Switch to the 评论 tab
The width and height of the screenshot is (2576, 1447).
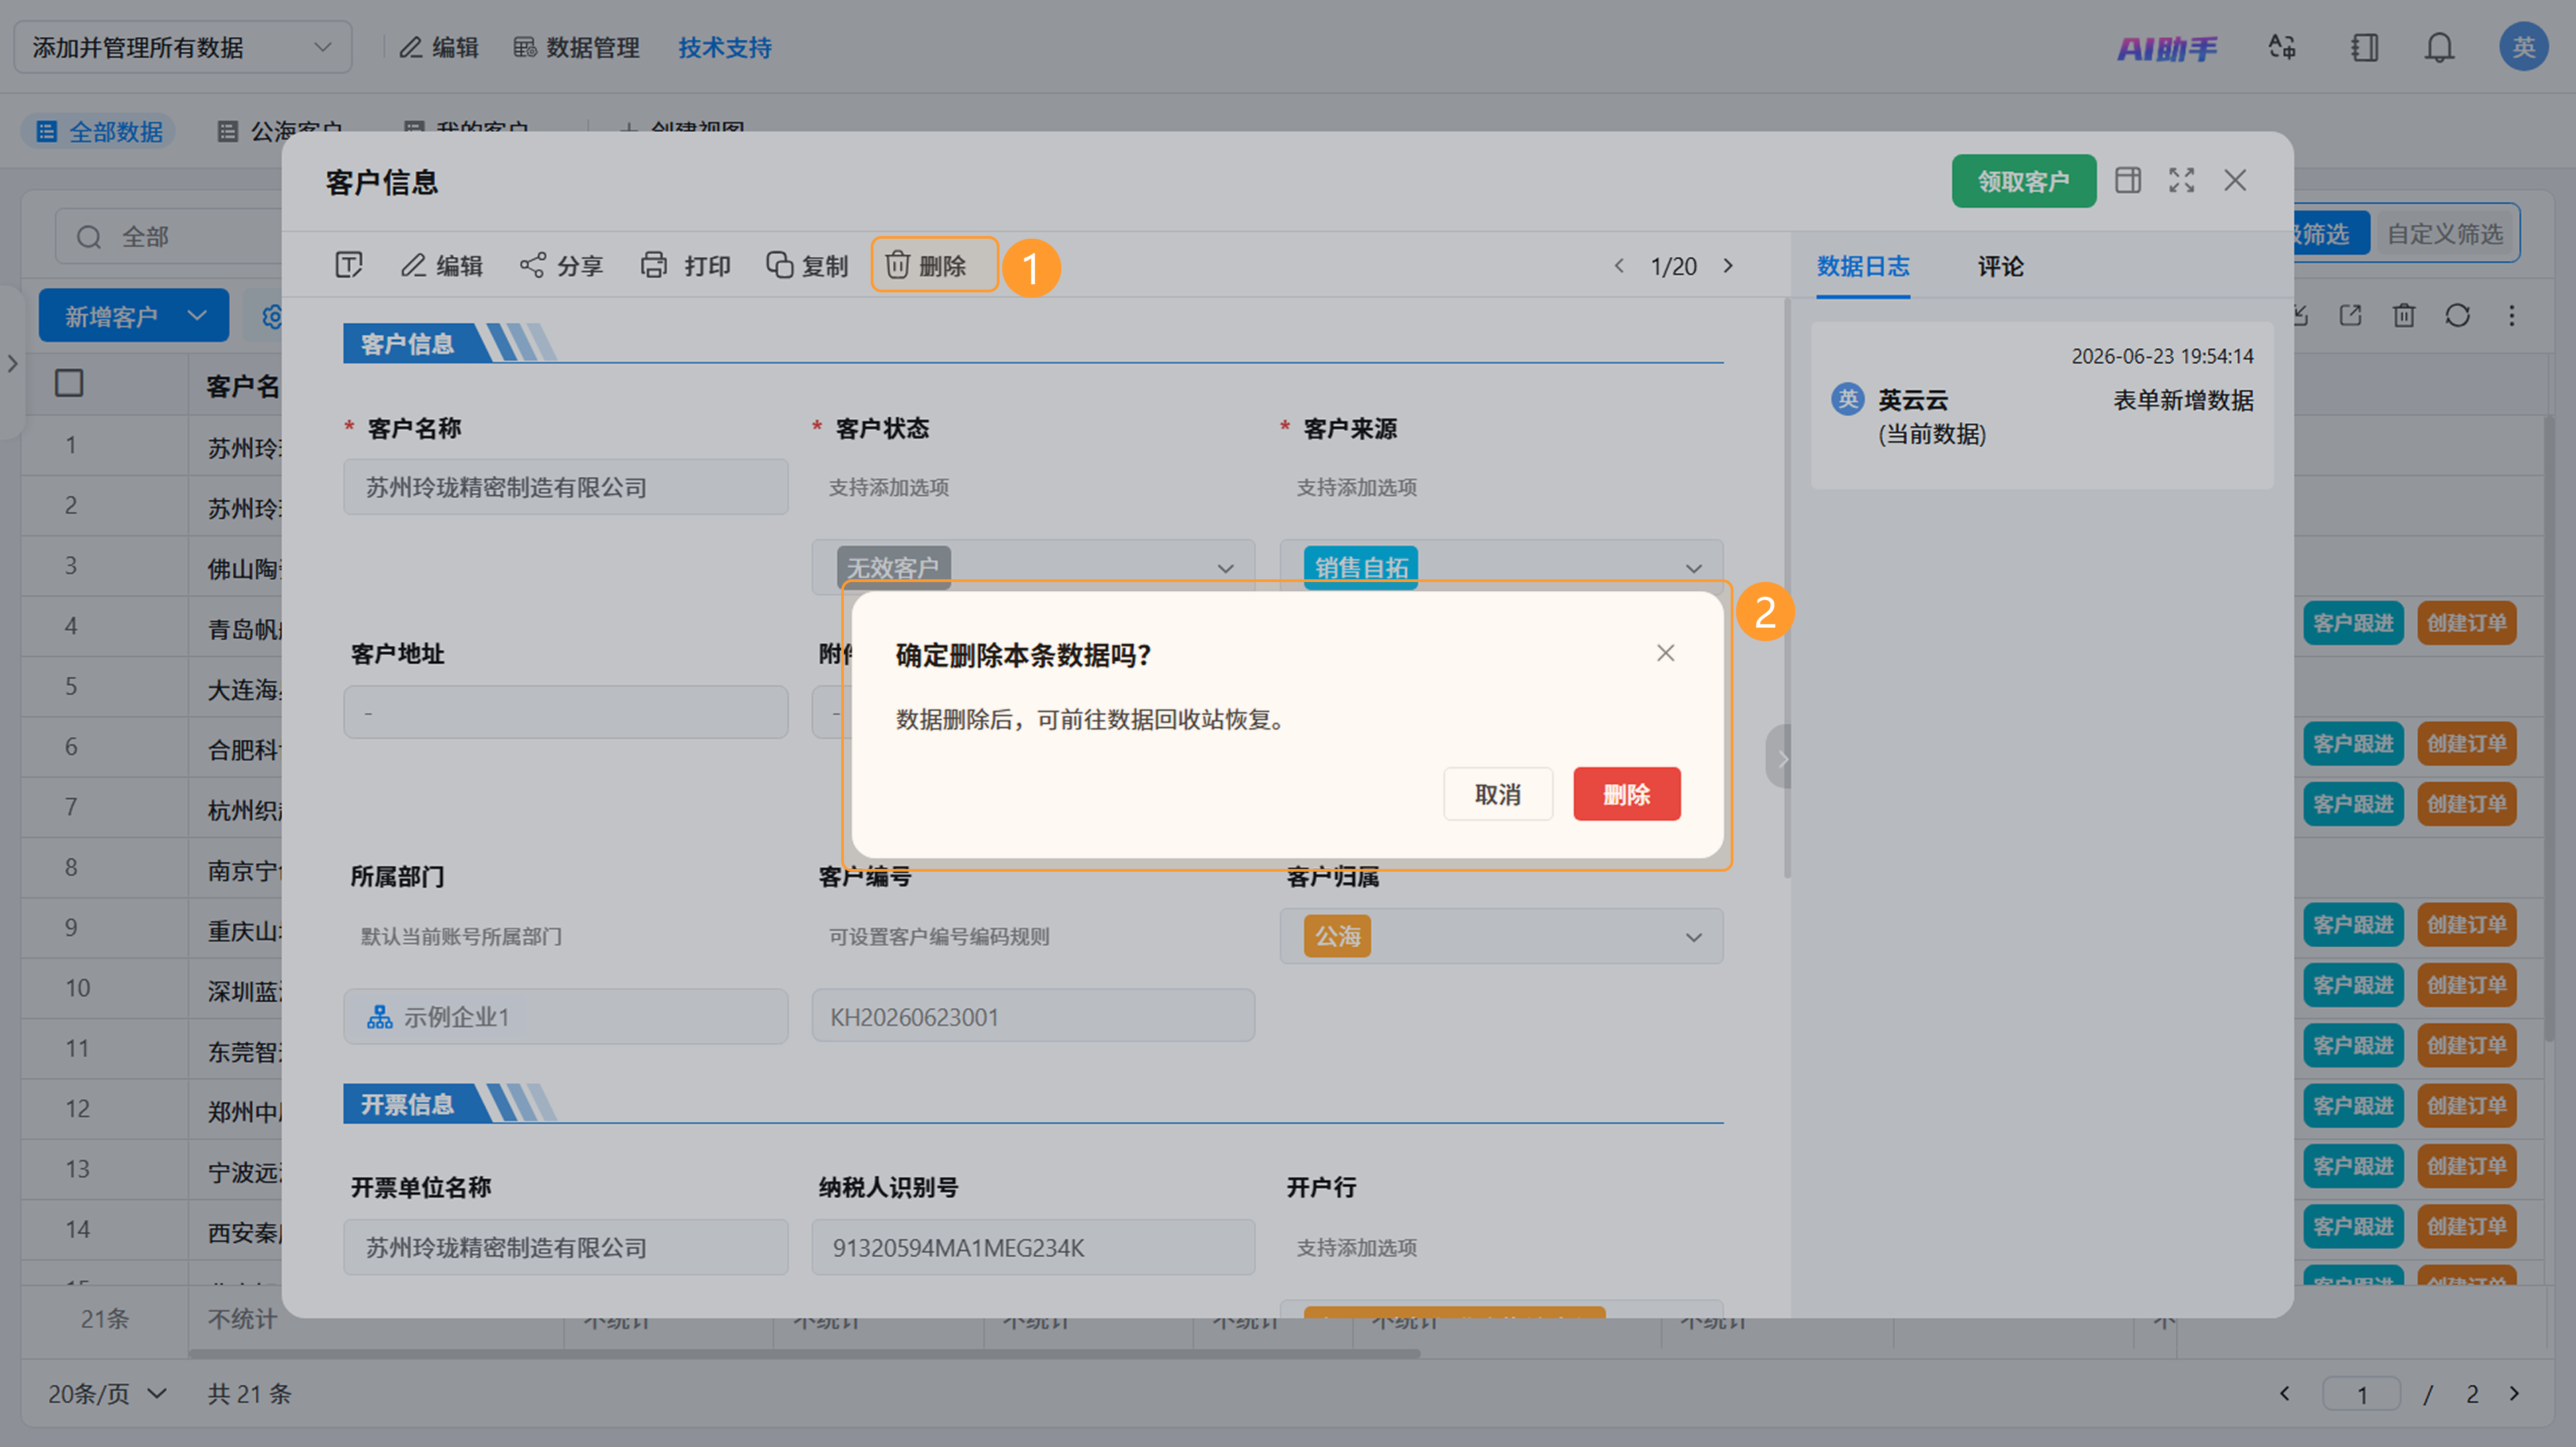2001,266
